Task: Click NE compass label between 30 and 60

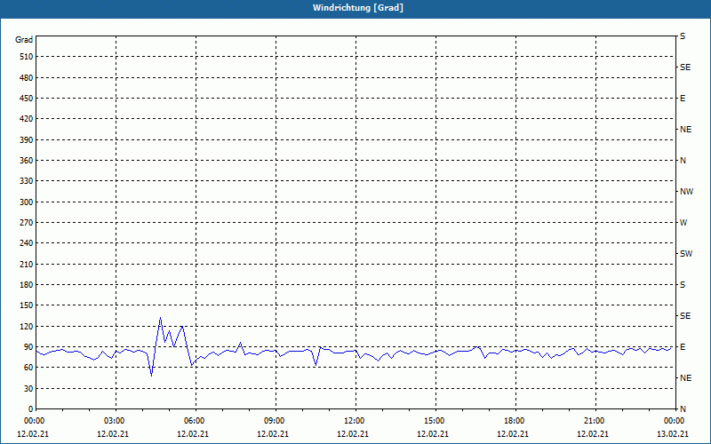Action: pyautogui.click(x=685, y=378)
